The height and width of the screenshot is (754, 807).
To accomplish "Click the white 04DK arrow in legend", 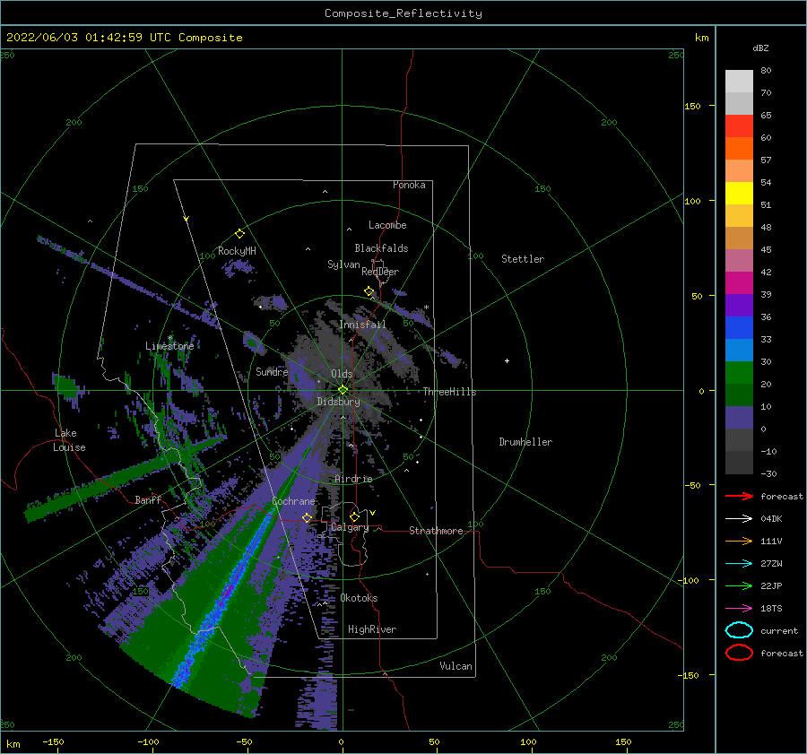I will pos(739,519).
